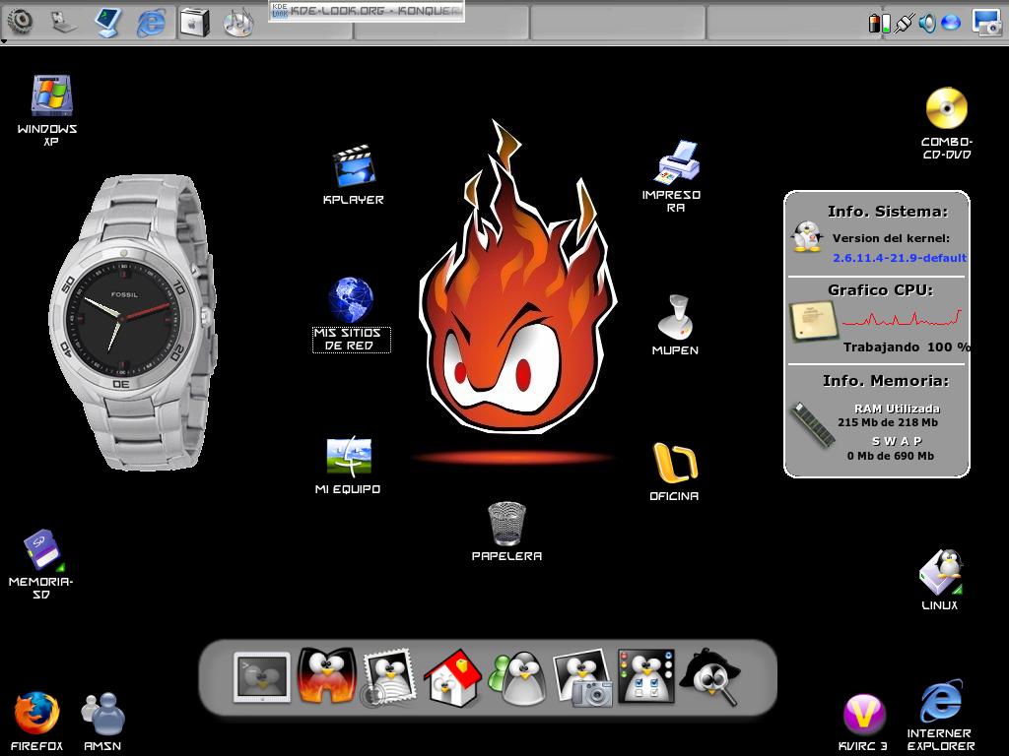1009x756 pixels.
Task: Switch to the KDE-LOOK.ORG Konqueror taskbar entry
Action: (367, 11)
